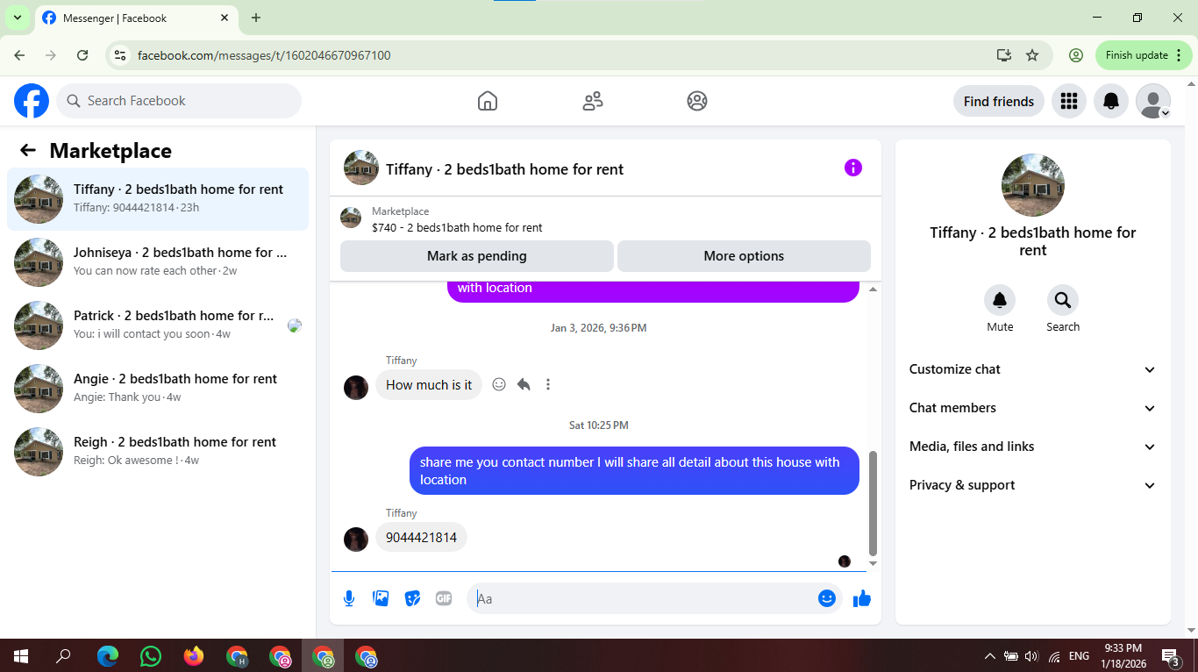Choose a GIF icon

pos(444,598)
